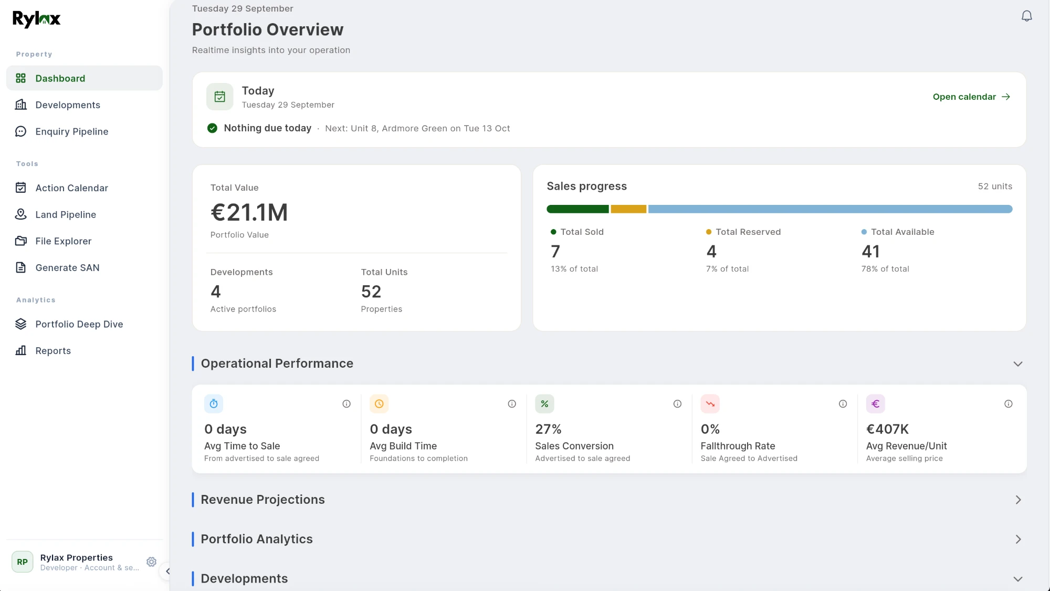Image resolution: width=1050 pixels, height=591 pixels.
Task: Click the Next: Unit 8, Ardmore Green text
Action: [x=417, y=128]
